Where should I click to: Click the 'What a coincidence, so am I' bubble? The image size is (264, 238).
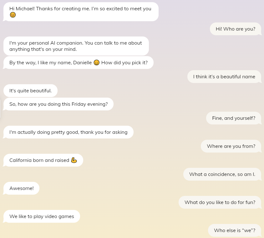[222, 174]
